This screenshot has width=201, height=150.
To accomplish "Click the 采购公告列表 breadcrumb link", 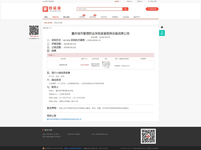I will coord(48,23).
